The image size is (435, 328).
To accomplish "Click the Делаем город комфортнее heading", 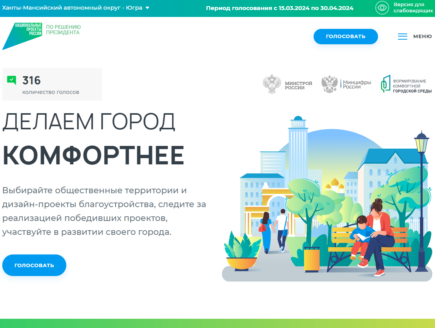I will [x=93, y=138].
